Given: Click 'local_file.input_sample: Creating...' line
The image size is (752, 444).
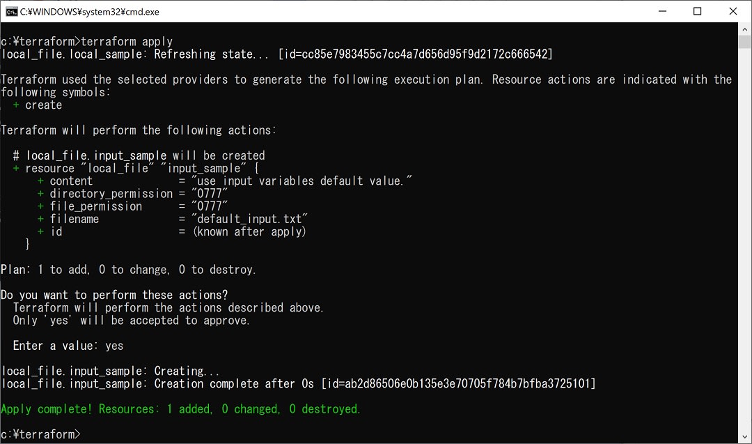Looking at the screenshot, I should tap(110, 371).
